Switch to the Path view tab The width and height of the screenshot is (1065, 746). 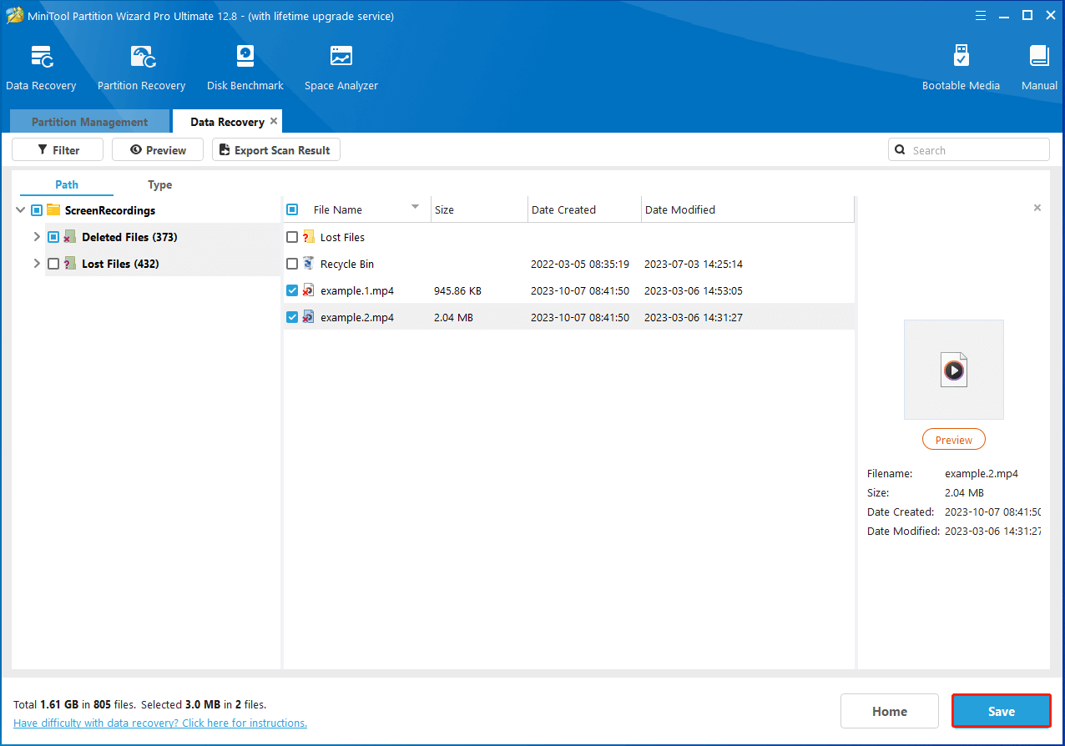point(67,184)
